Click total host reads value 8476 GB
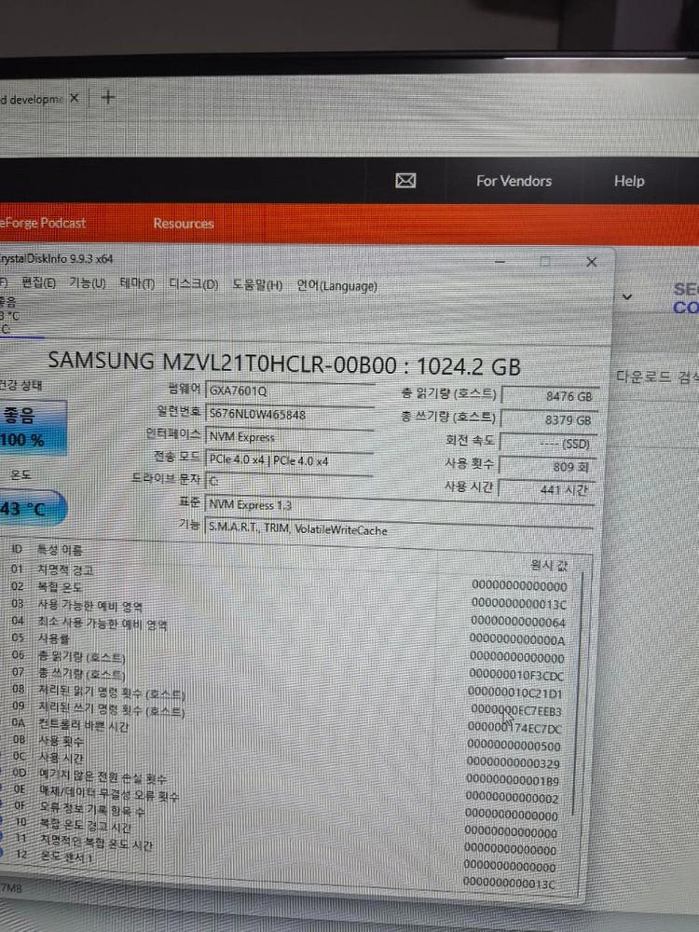The width and height of the screenshot is (699, 932). point(550,396)
